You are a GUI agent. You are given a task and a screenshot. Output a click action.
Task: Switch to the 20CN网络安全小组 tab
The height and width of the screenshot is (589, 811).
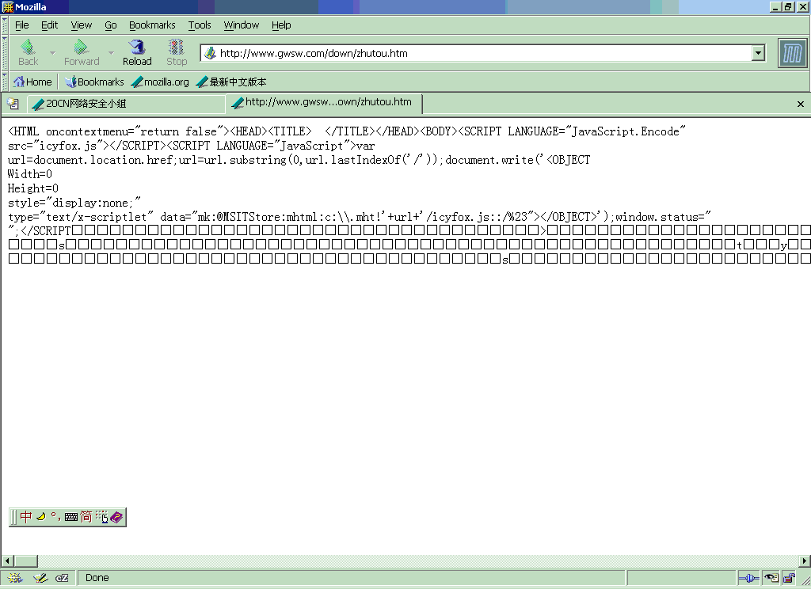click(126, 104)
